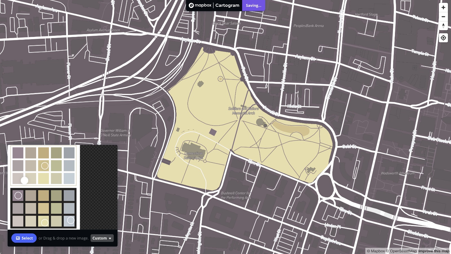This screenshot has height=254, width=451.
Task: Click the Saving... button
Action: click(x=253, y=5)
